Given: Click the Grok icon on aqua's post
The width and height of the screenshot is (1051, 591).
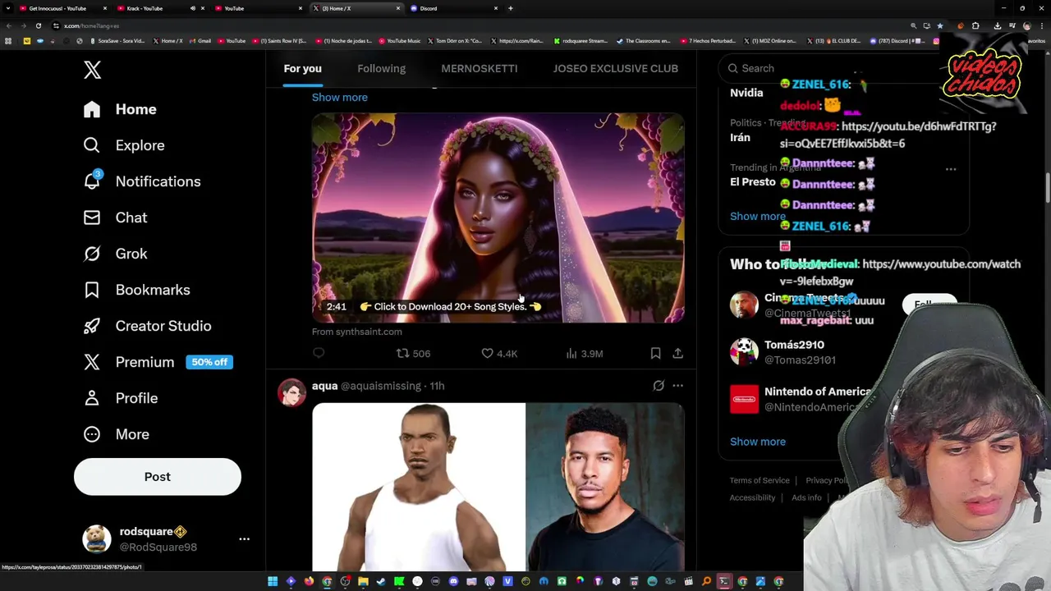Looking at the screenshot, I should (659, 385).
